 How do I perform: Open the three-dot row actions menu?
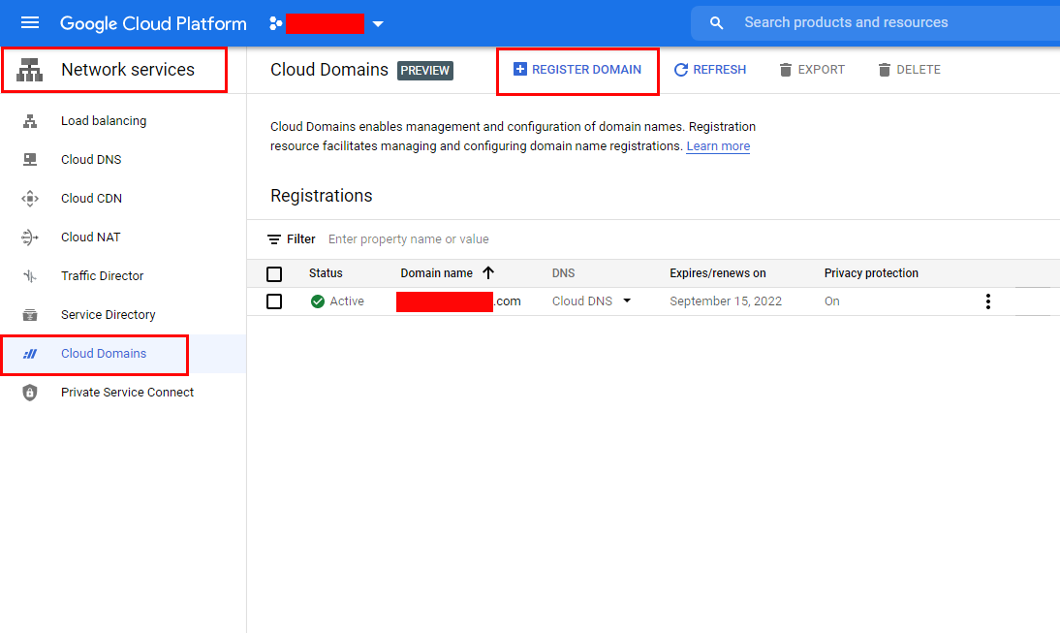(x=987, y=301)
